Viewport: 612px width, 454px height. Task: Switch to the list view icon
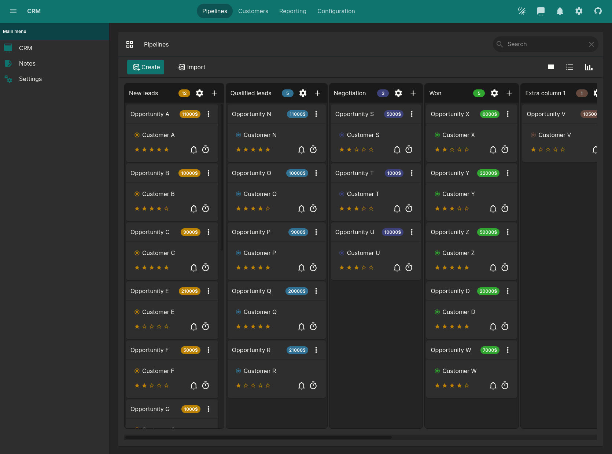569,67
